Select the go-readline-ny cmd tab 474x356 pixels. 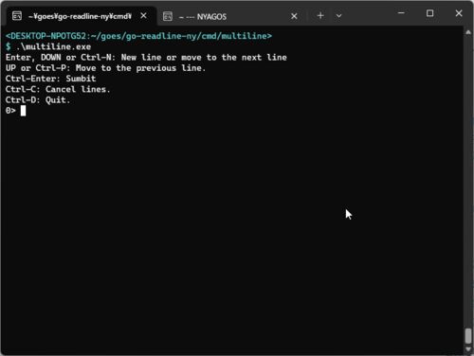[x=81, y=16]
